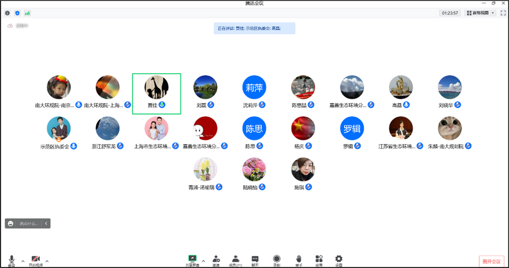Open the chat panel
509x268 pixels.
(x=255, y=259)
